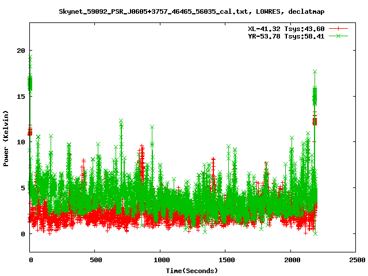Image resolution: width=368 pixels, height=276 pixels.
Task: Click the green legend line sample
Action: pos(338,36)
